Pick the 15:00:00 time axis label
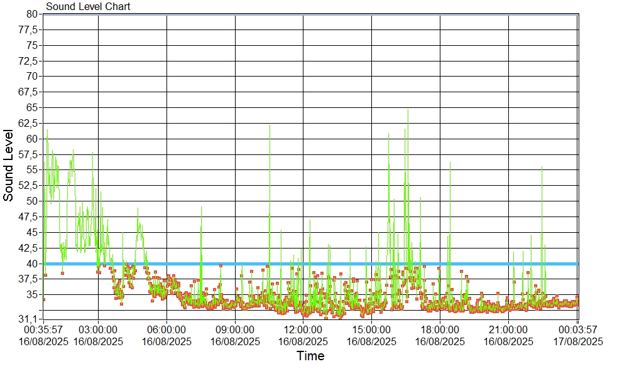Screen dimensions: 622x369 pyautogui.click(x=372, y=329)
